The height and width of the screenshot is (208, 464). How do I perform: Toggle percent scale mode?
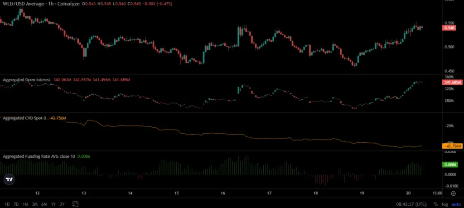[x=435, y=204]
